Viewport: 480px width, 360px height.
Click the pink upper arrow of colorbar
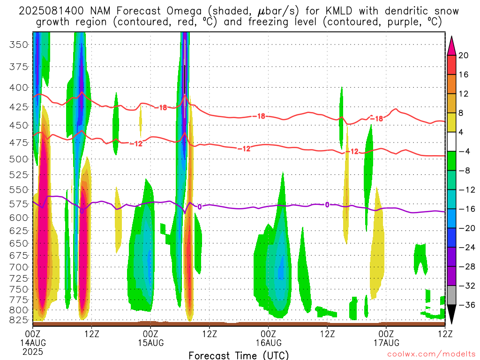click(x=451, y=46)
